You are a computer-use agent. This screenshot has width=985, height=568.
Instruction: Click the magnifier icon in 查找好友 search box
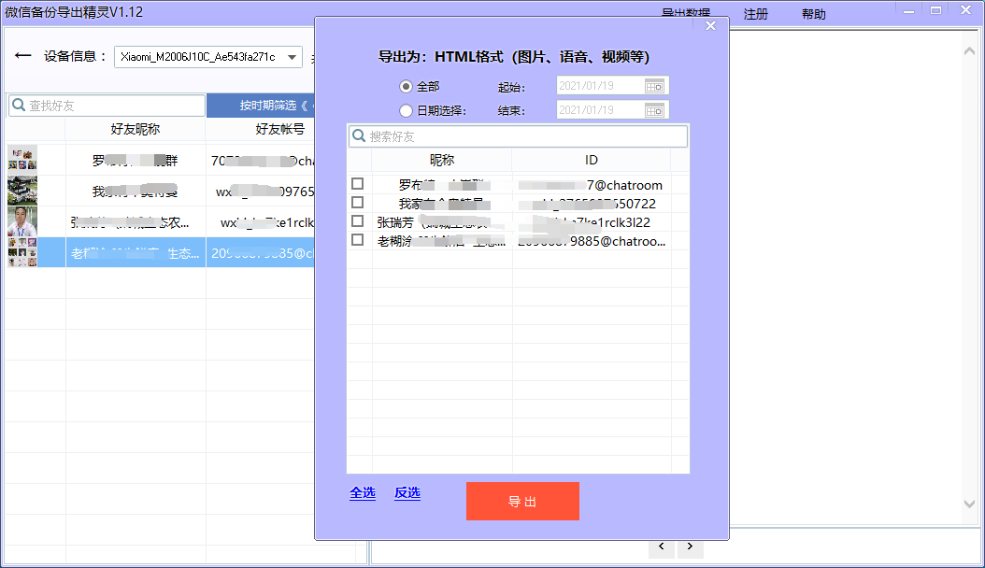pyautogui.click(x=18, y=105)
